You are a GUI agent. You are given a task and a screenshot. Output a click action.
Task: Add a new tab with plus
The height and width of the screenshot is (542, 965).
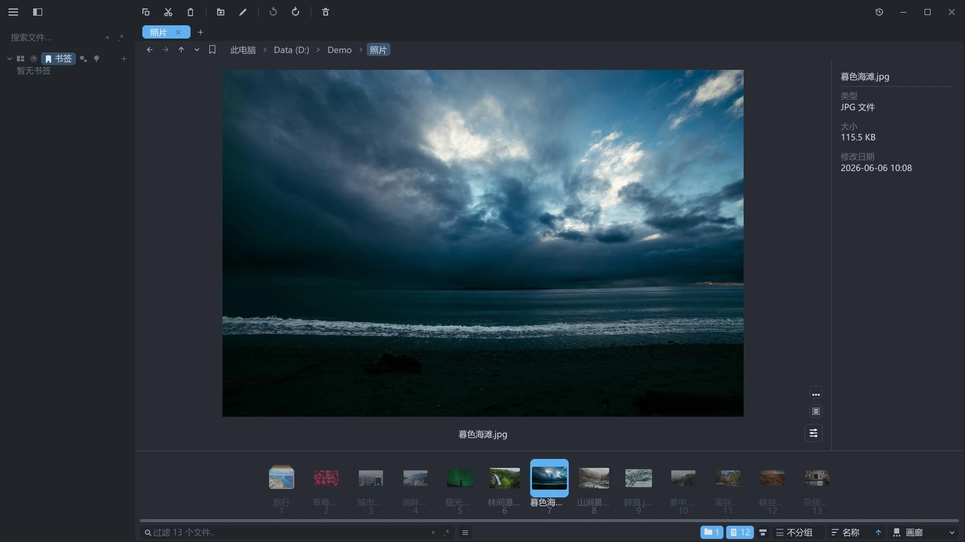pos(201,33)
